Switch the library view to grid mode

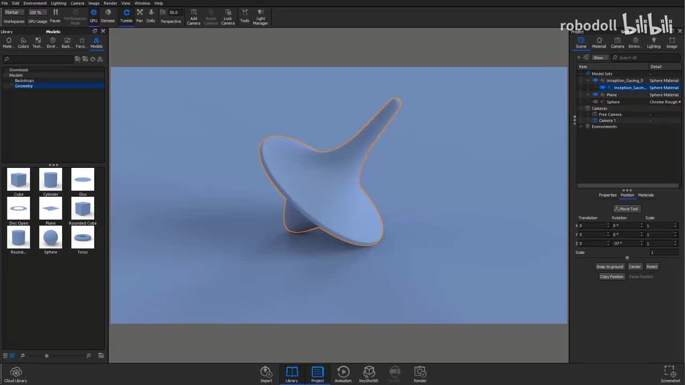12,356
